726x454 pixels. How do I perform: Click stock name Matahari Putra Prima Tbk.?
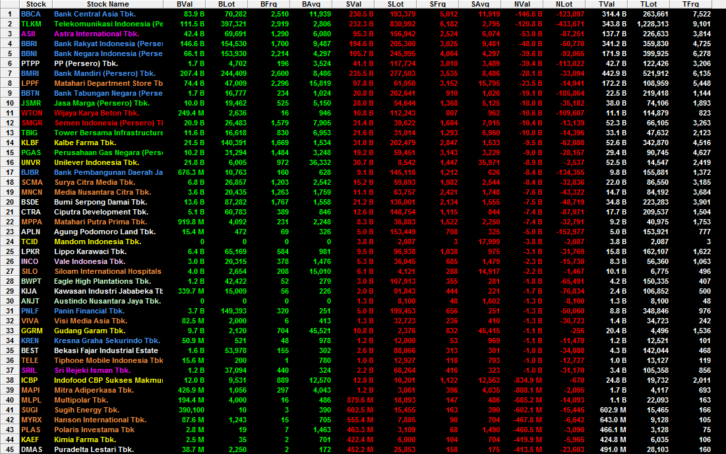coord(100,222)
